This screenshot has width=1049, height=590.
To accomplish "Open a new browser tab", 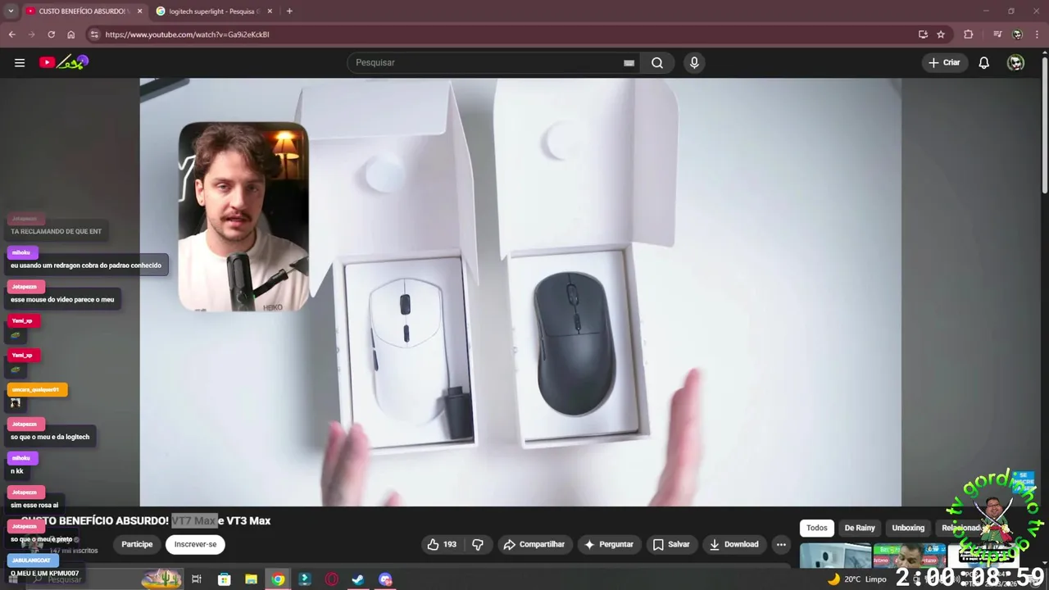I will click(x=289, y=11).
